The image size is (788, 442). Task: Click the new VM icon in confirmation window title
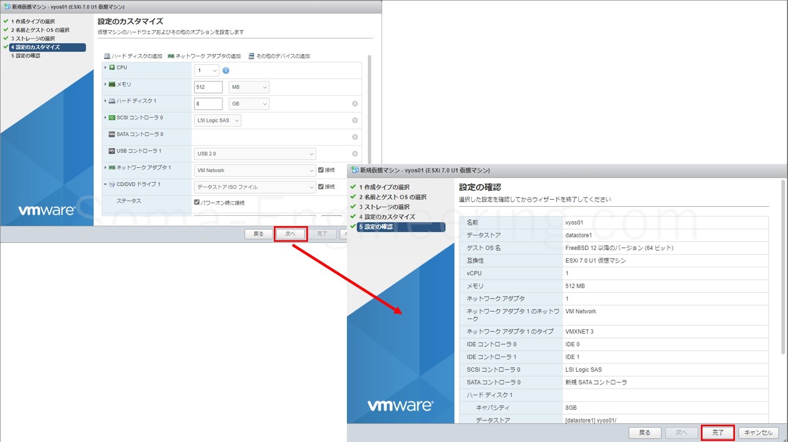[x=355, y=170]
